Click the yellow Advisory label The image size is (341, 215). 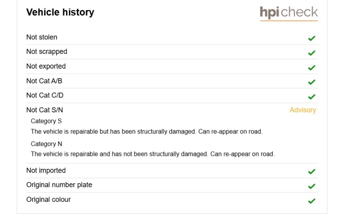click(303, 110)
